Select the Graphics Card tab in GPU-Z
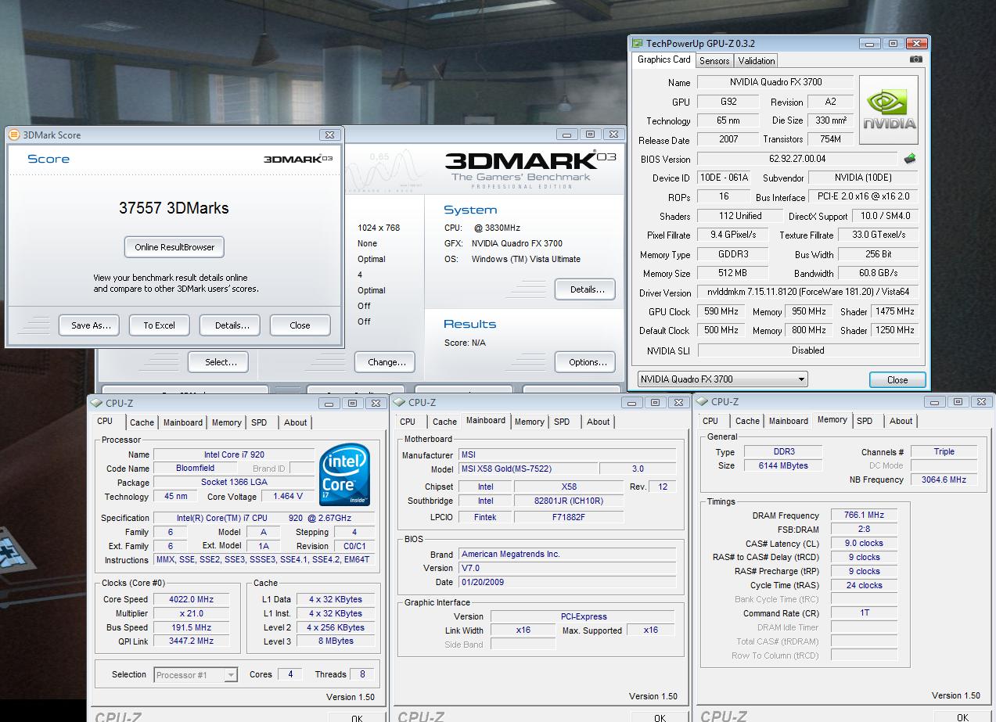The width and height of the screenshot is (996, 722). (x=663, y=59)
